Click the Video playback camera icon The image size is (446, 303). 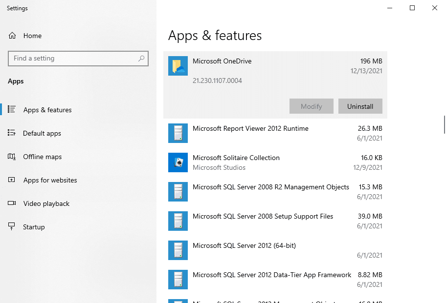tap(12, 203)
